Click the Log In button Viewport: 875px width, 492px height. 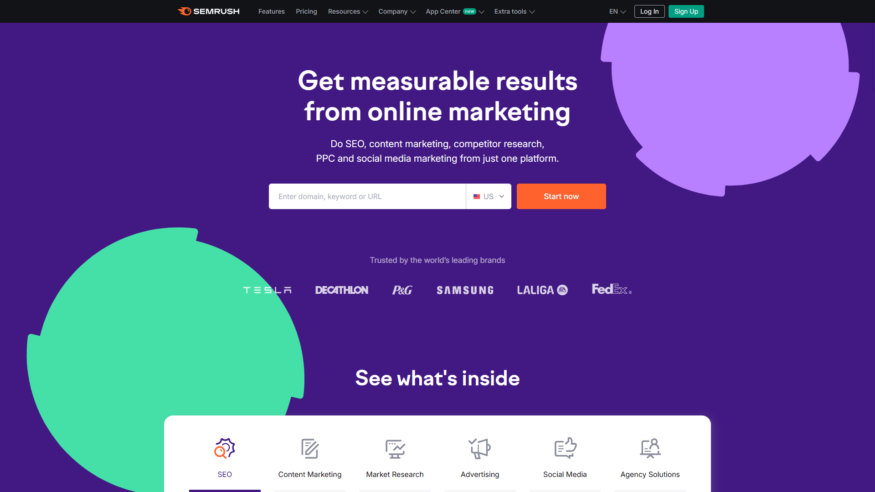pos(649,11)
